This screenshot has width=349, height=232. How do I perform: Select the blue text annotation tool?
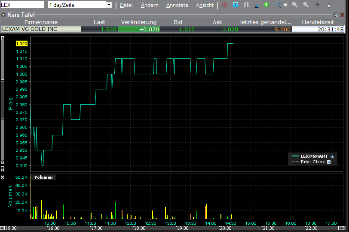(x=236, y=5)
